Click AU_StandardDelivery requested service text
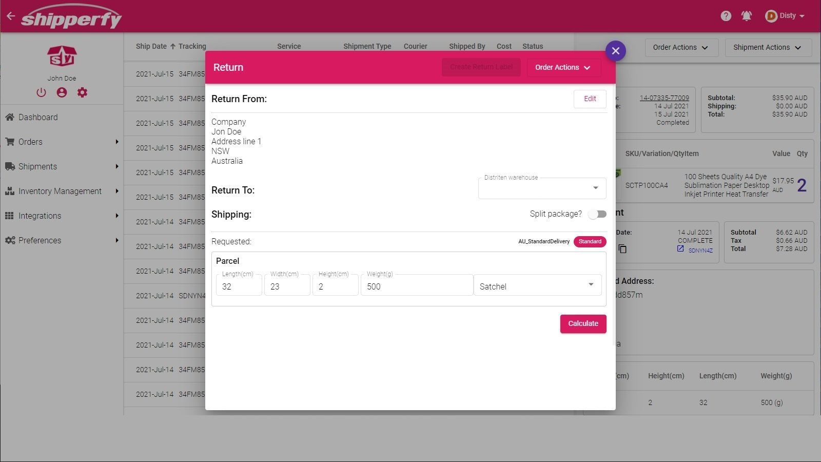Screen dimensions: 821x462 pos(544,241)
